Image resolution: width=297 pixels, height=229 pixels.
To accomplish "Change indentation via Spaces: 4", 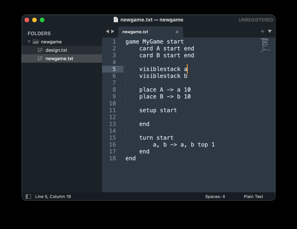I will coord(215,197).
